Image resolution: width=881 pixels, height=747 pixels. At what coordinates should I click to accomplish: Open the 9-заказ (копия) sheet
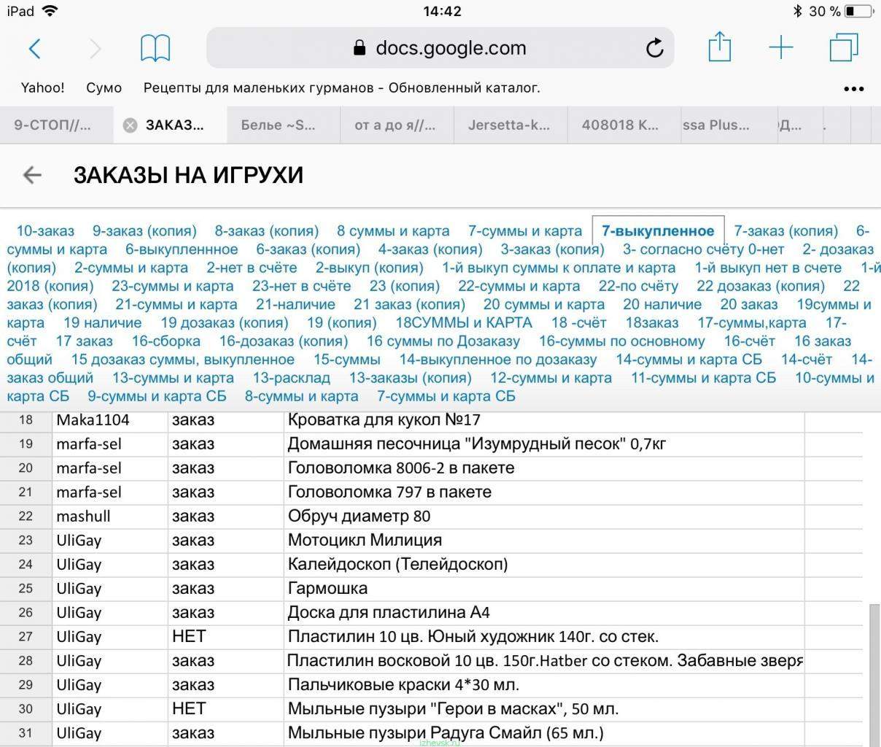(144, 231)
